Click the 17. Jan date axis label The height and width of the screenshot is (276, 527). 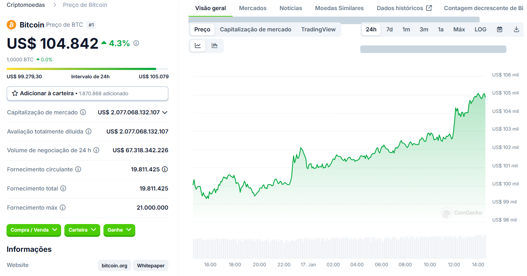tap(308, 265)
